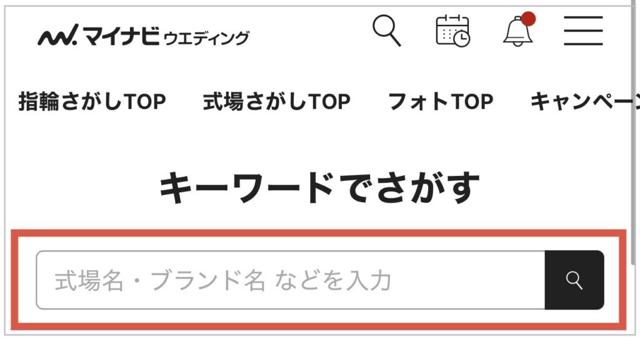Focus the 式場名・ブランド名 keyword input
The height and width of the screenshot is (337, 640).
pyautogui.click(x=291, y=280)
